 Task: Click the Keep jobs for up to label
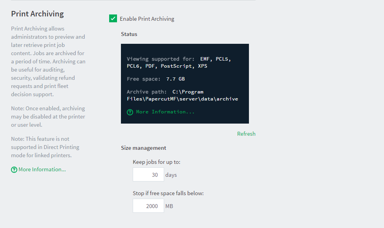coord(157,162)
